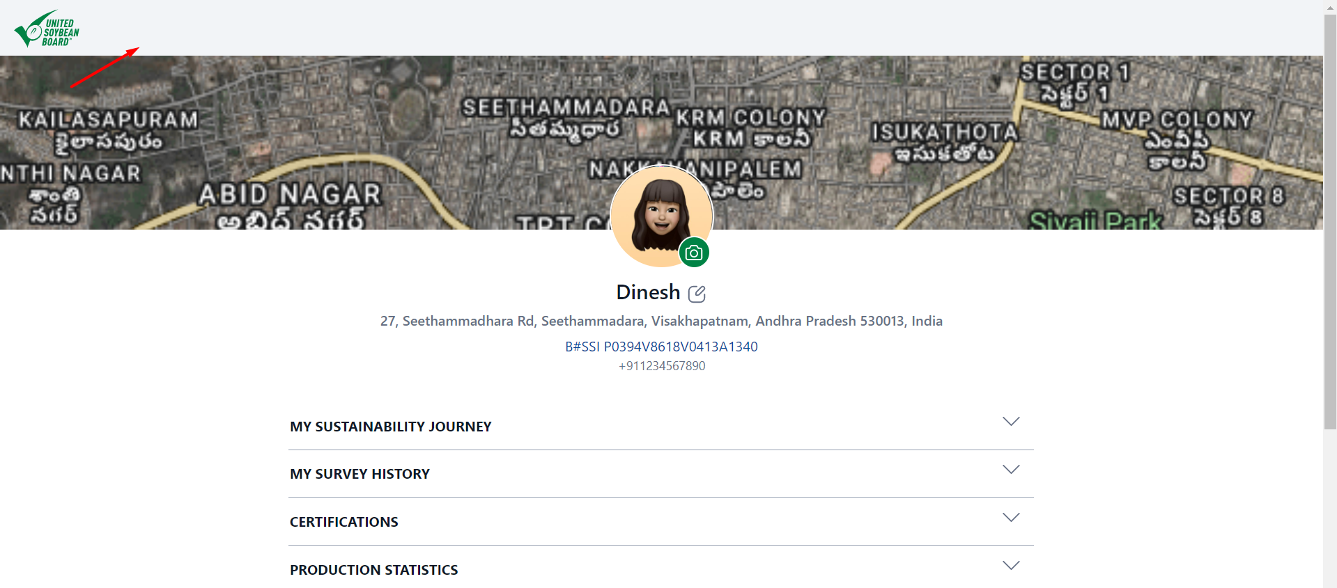Click the Seethammadara label on map
This screenshot has width=1337, height=588.
click(566, 108)
